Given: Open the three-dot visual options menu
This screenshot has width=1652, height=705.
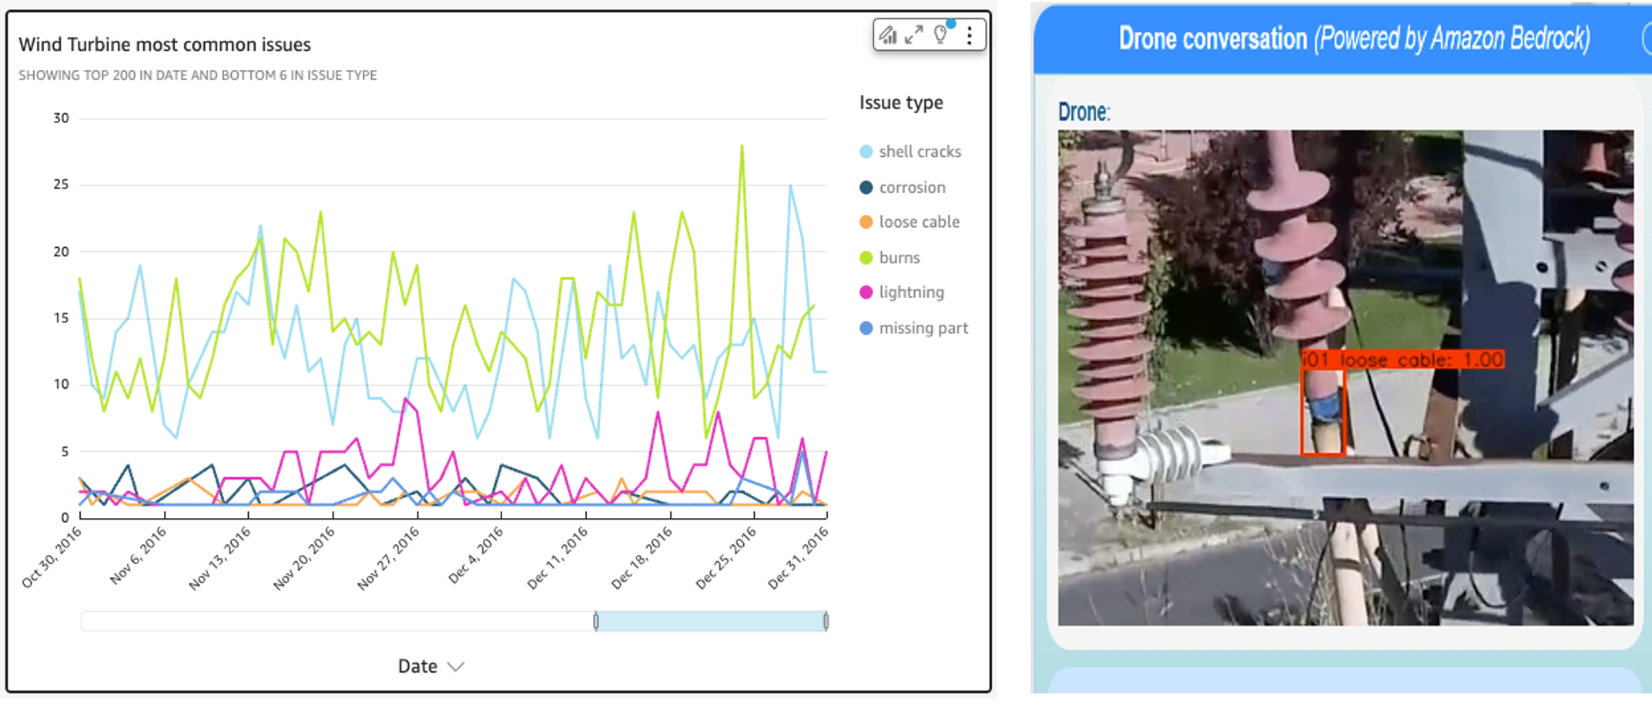Looking at the screenshot, I should 969,35.
